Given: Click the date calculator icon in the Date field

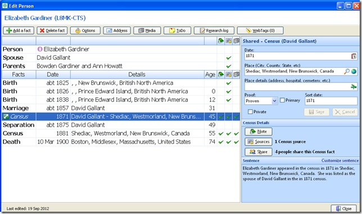Looking at the screenshot, I should [x=354, y=56].
